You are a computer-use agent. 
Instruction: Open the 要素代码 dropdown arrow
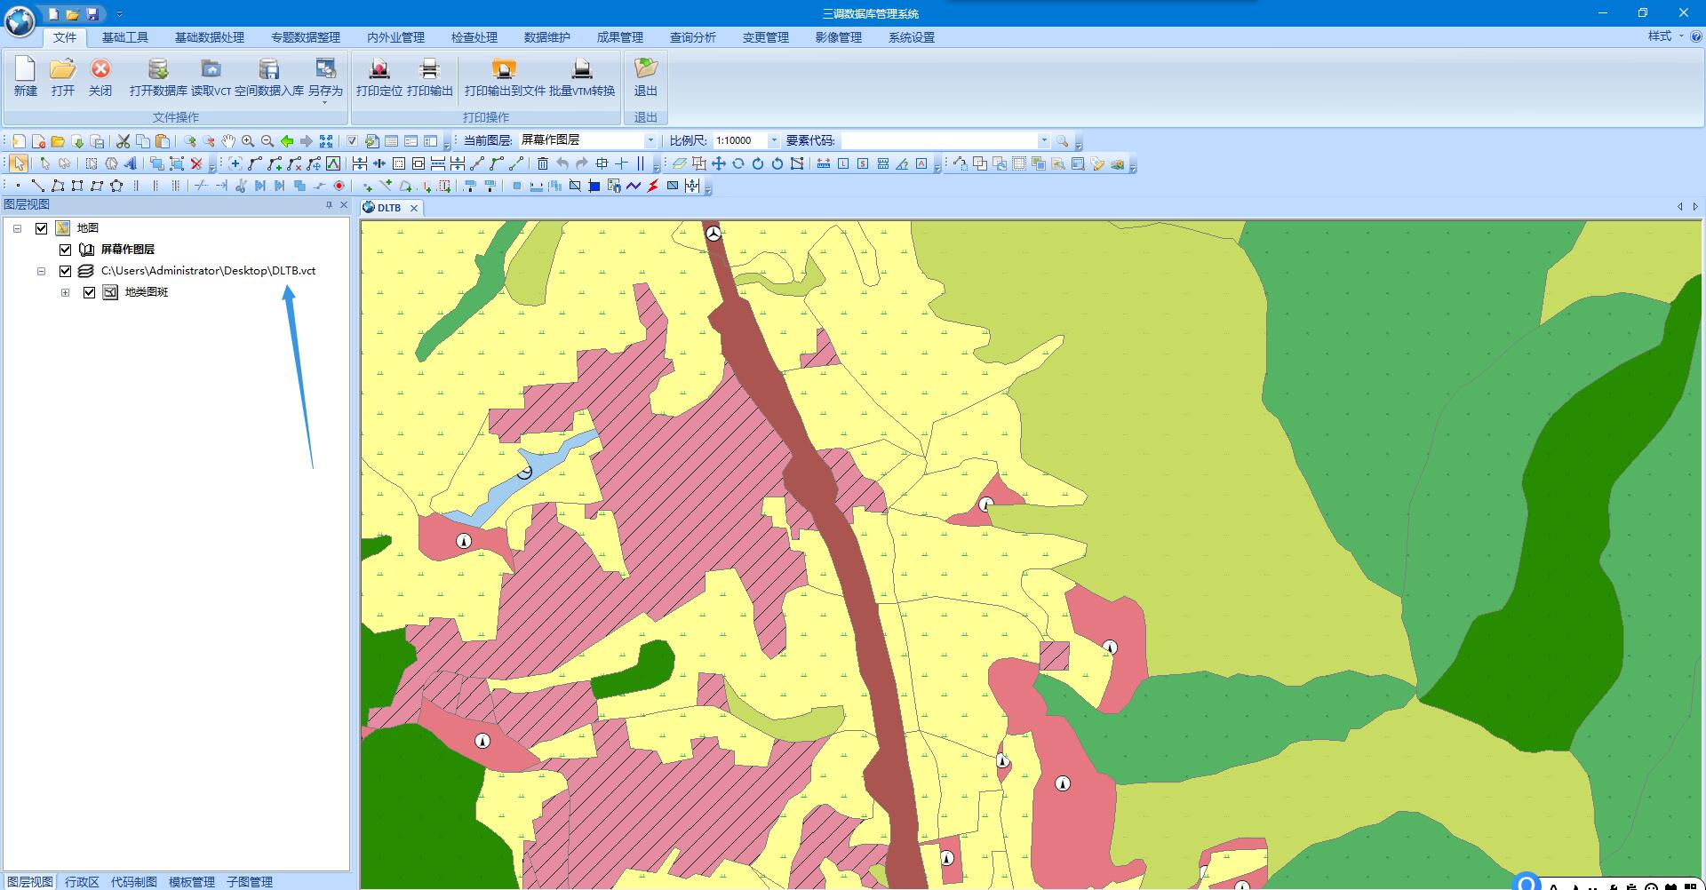tap(1044, 140)
